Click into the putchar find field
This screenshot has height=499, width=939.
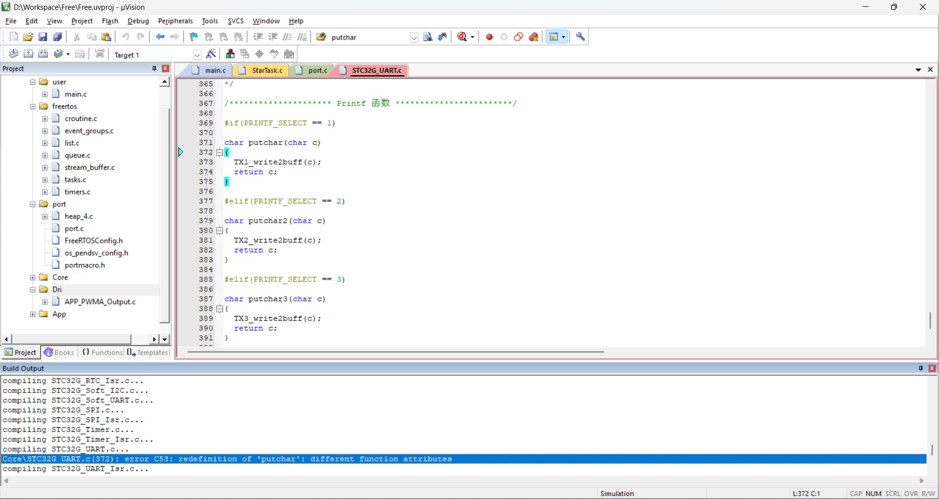(369, 38)
